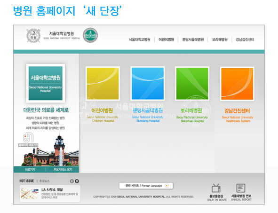Select the yellow Children Hospital tile
The width and height of the screenshot is (278, 213).
(103, 84)
